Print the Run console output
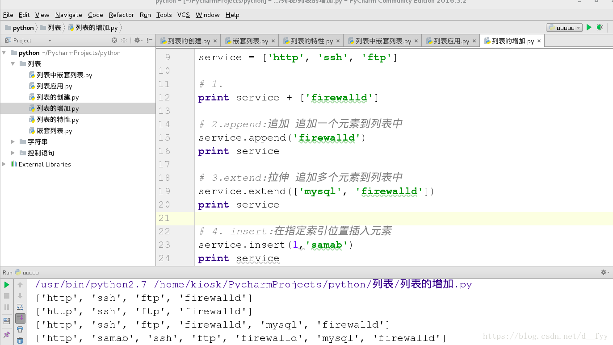 20,330
